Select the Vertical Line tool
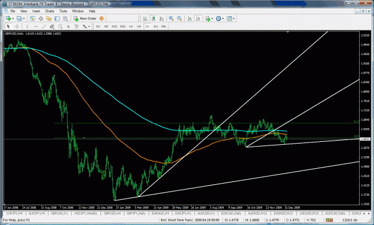Image resolution: width=374 pixels, height=225 pixels. 27,26
